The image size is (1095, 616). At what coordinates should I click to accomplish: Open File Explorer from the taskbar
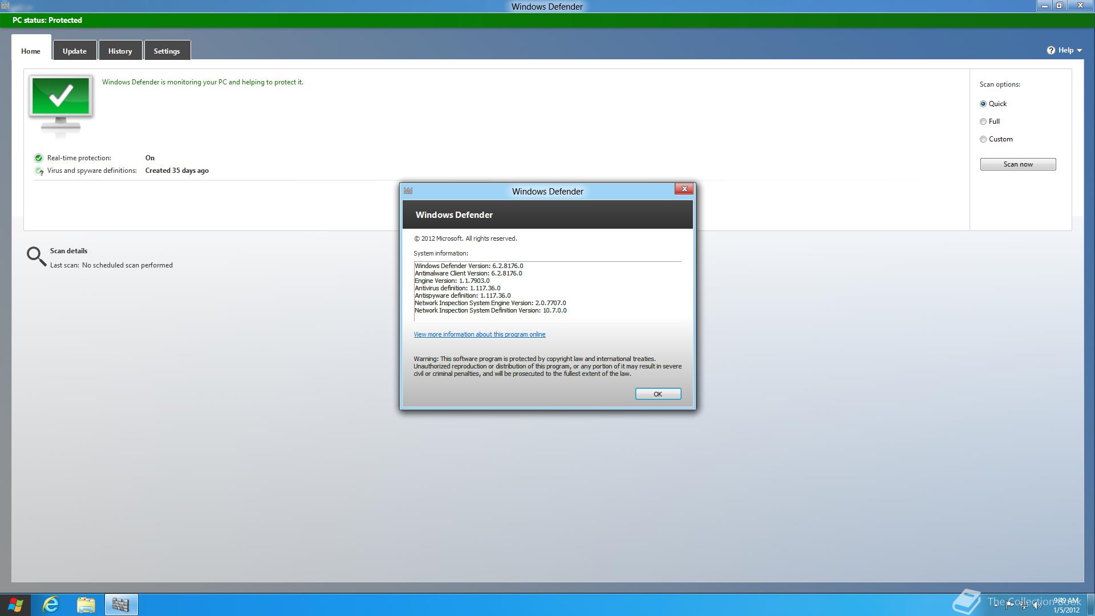pyautogui.click(x=86, y=605)
